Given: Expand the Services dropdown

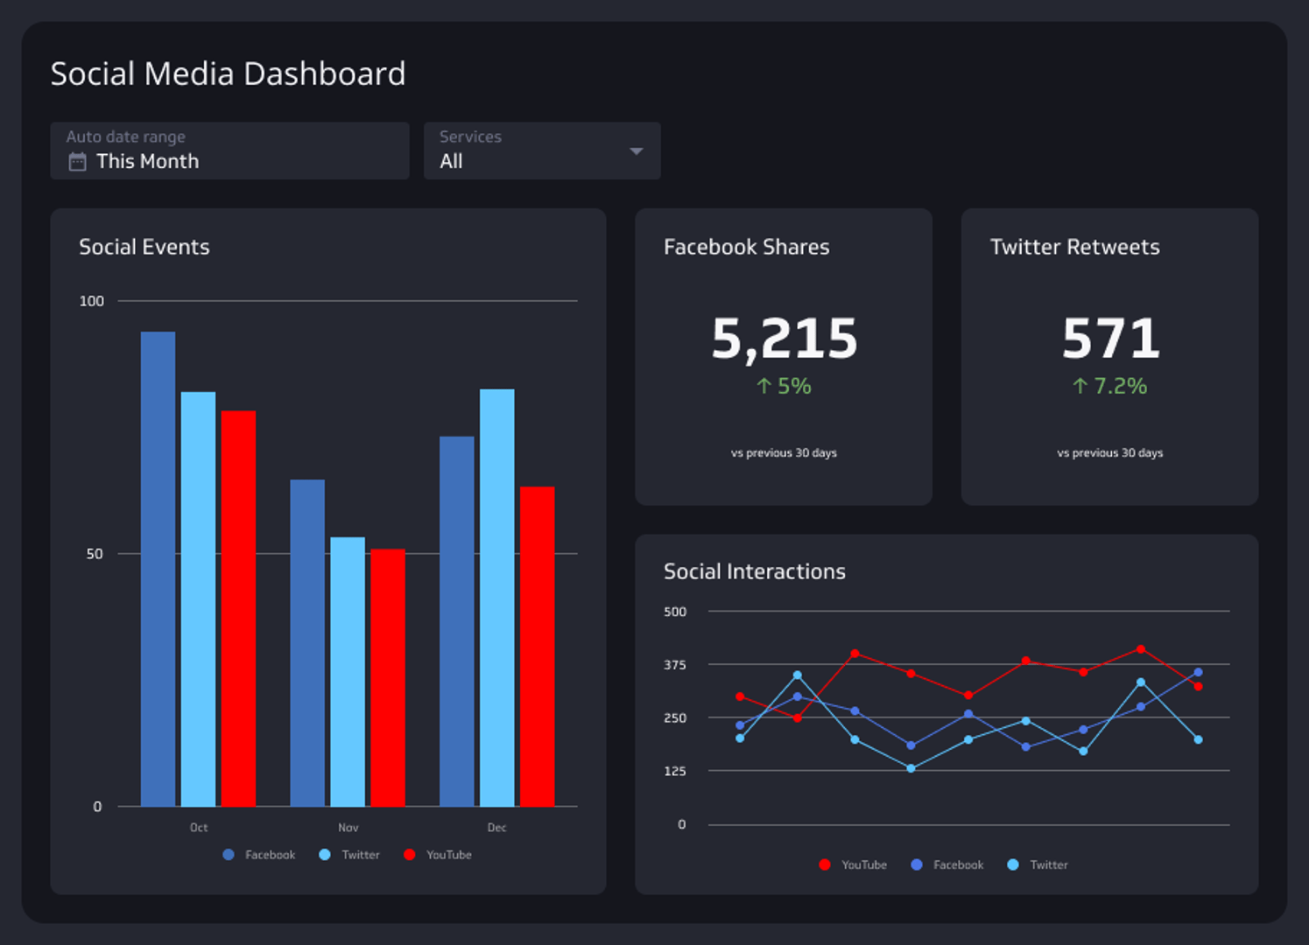Looking at the screenshot, I should click(636, 150).
